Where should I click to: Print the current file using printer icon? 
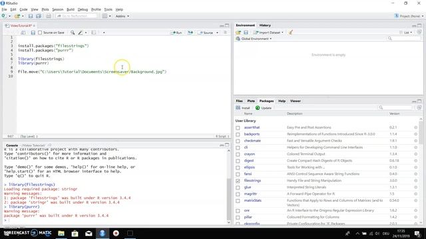tap(49, 16)
